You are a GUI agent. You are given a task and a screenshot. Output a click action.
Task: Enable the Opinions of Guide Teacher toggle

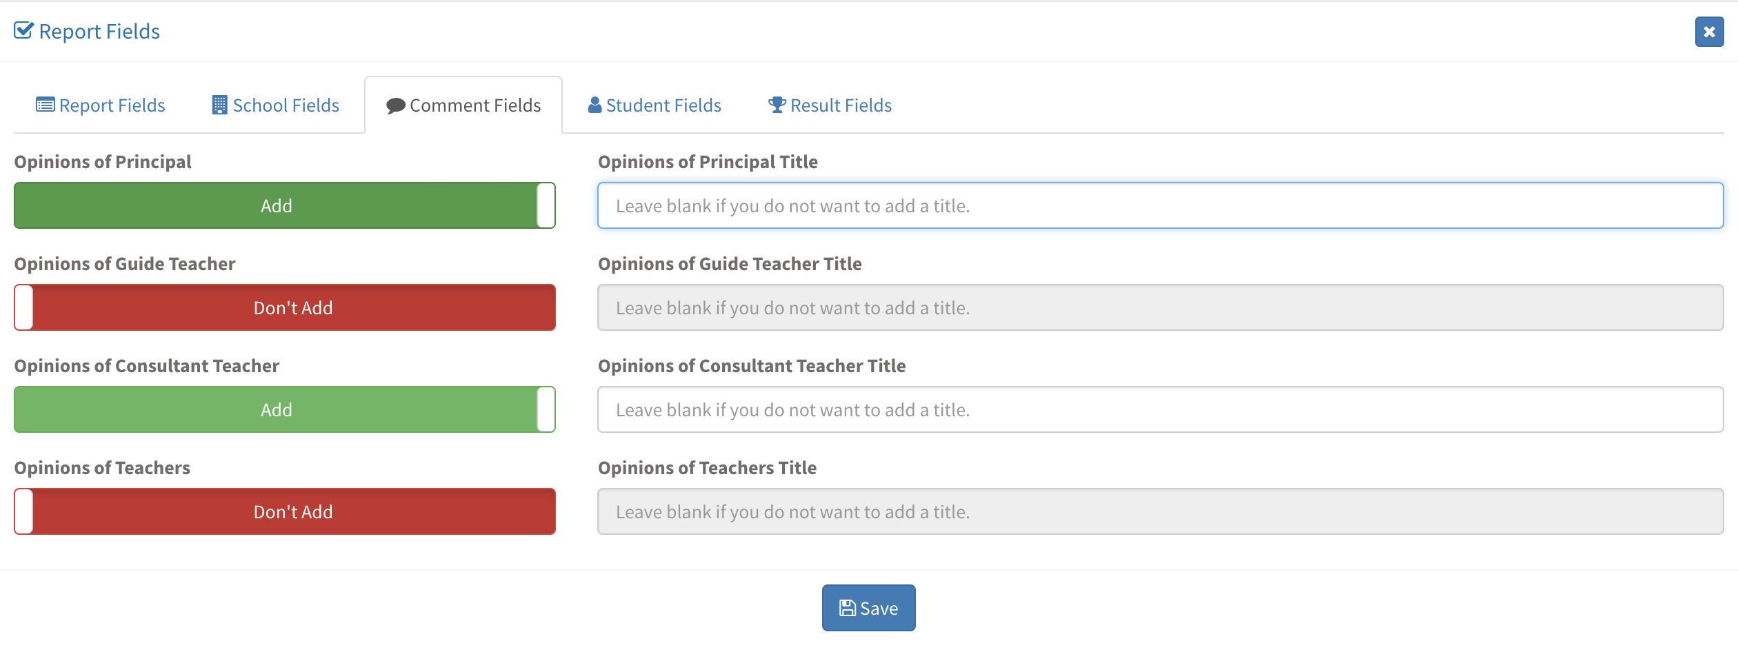pos(284,307)
